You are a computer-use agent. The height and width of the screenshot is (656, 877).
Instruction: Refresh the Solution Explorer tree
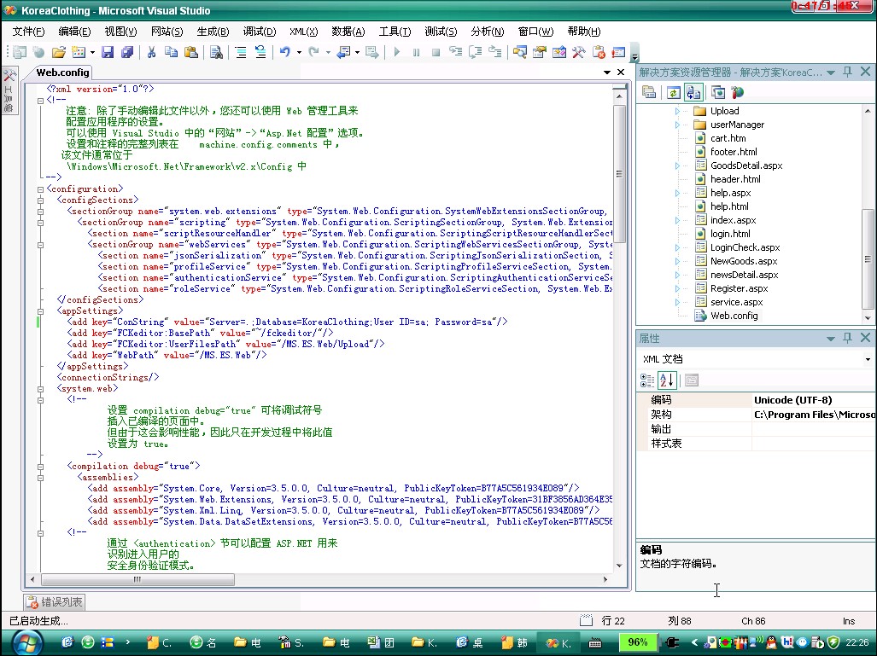[674, 93]
